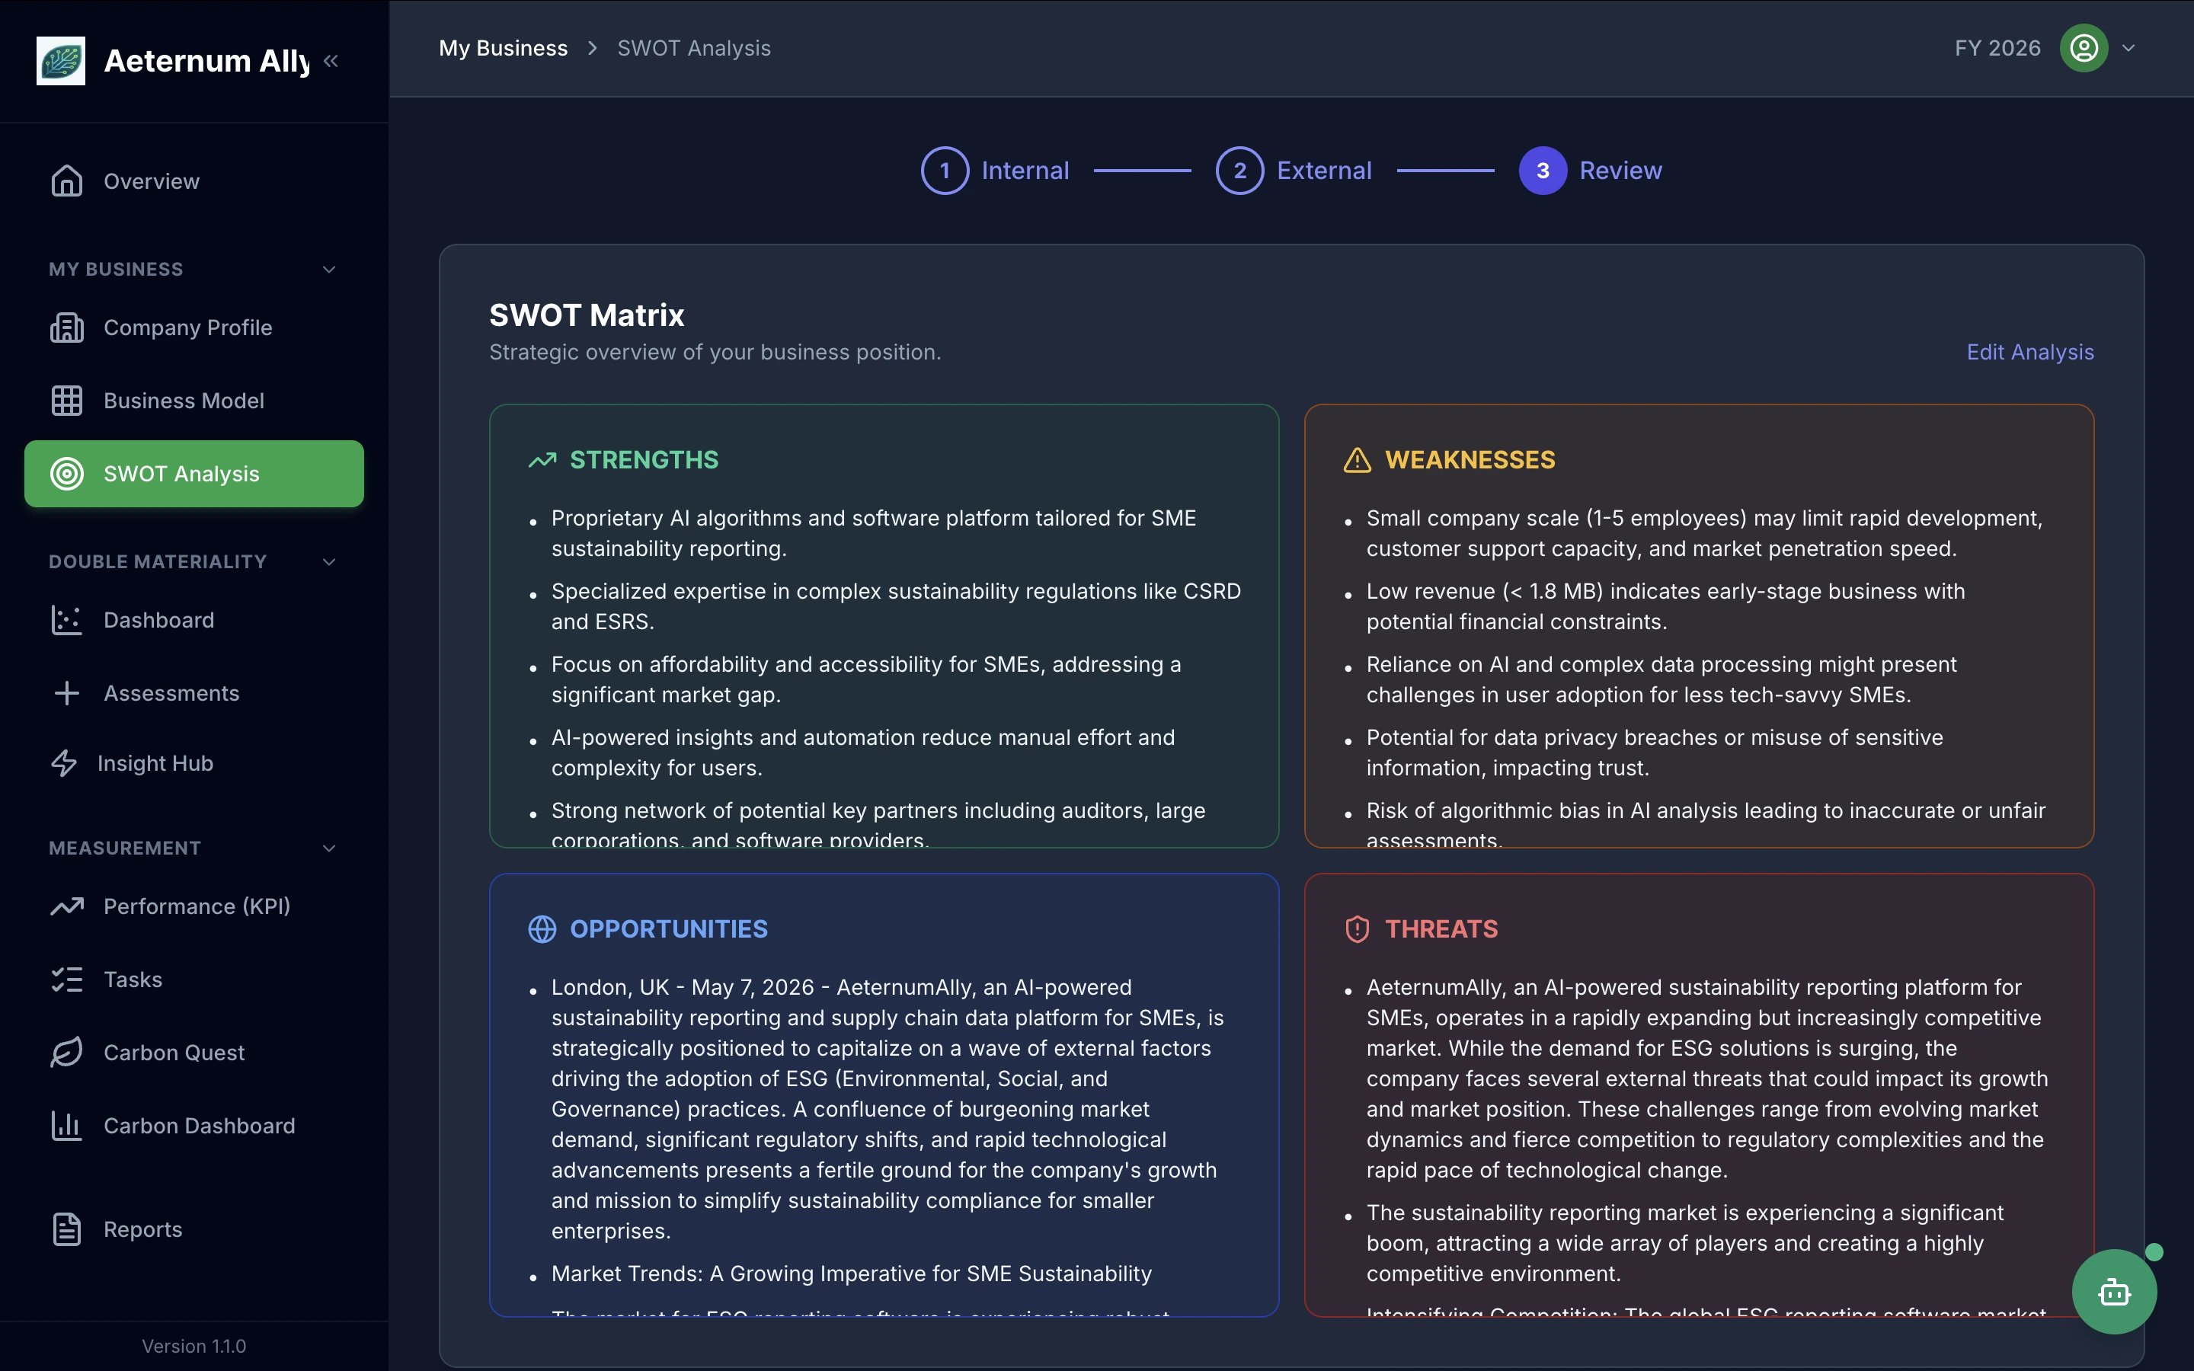The image size is (2194, 1371).
Task: Open Performance (KPI) page
Action: coord(194,906)
